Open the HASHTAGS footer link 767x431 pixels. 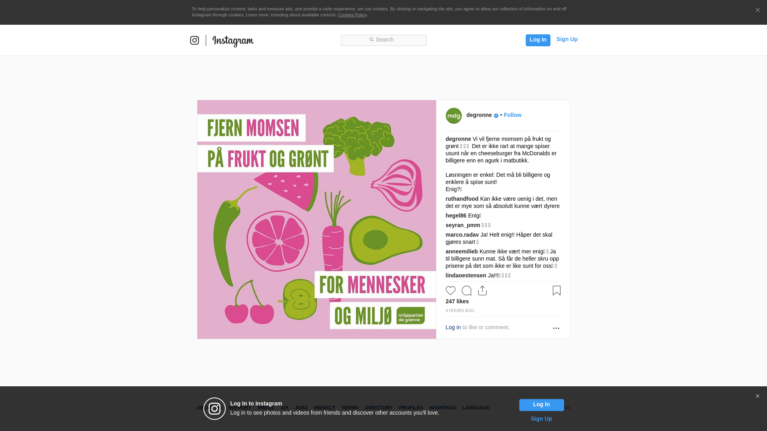click(x=443, y=408)
